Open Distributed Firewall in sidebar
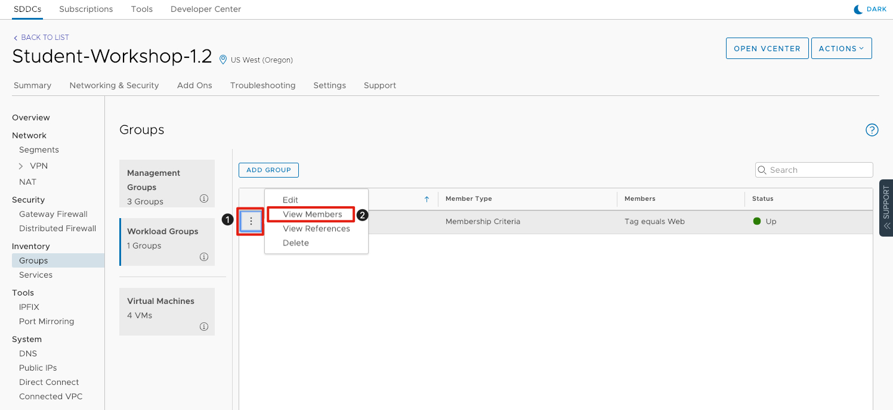 57,229
